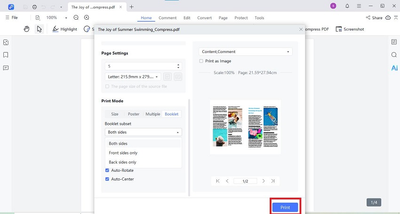Jump to last preview page icon
The width and height of the screenshot is (400, 214).
point(273,181)
